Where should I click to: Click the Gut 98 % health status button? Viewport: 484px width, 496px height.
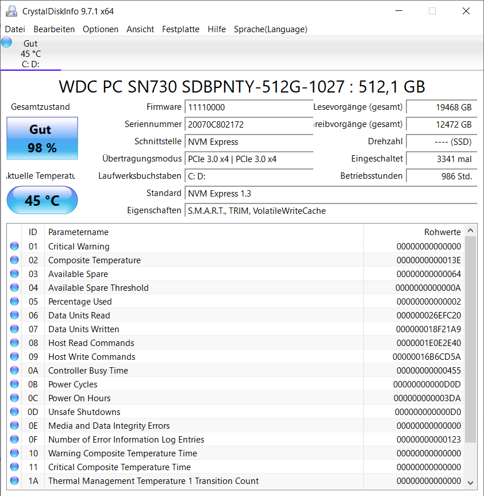tap(42, 139)
